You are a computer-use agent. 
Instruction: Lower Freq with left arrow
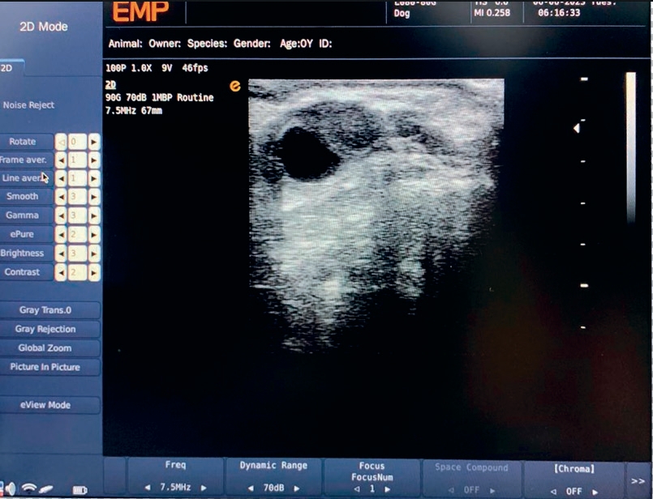(x=148, y=488)
